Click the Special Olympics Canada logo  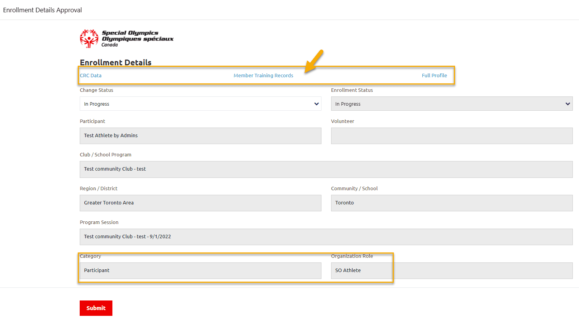(x=127, y=38)
